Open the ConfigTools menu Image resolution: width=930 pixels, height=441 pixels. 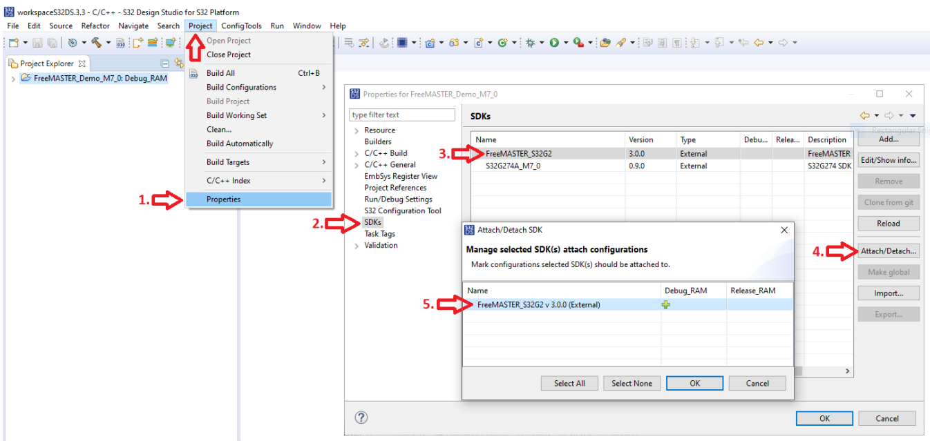(241, 26)
